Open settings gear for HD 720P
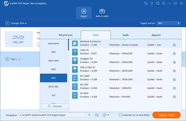This screenshot has height=121, width=186. click(174, 88)
